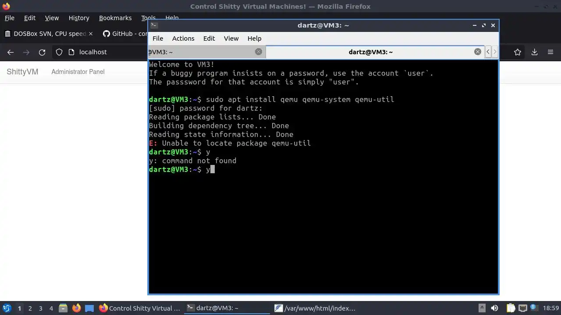Switch to dartz@VM3 terminal taskbar entry
The height and width of the screenshot is (315, 561).
pyautogui.click(x=227, y=308)
